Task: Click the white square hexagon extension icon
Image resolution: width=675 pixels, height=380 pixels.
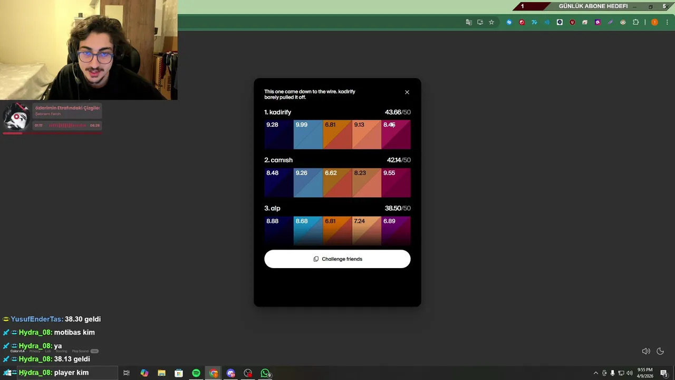Action: coord(560,22)
